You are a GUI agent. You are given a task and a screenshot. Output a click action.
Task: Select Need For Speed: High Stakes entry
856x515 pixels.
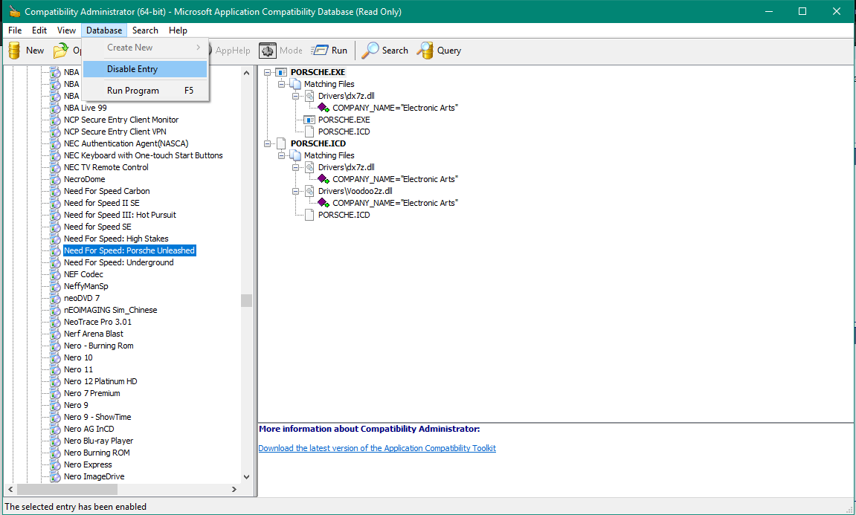(116, 239)
